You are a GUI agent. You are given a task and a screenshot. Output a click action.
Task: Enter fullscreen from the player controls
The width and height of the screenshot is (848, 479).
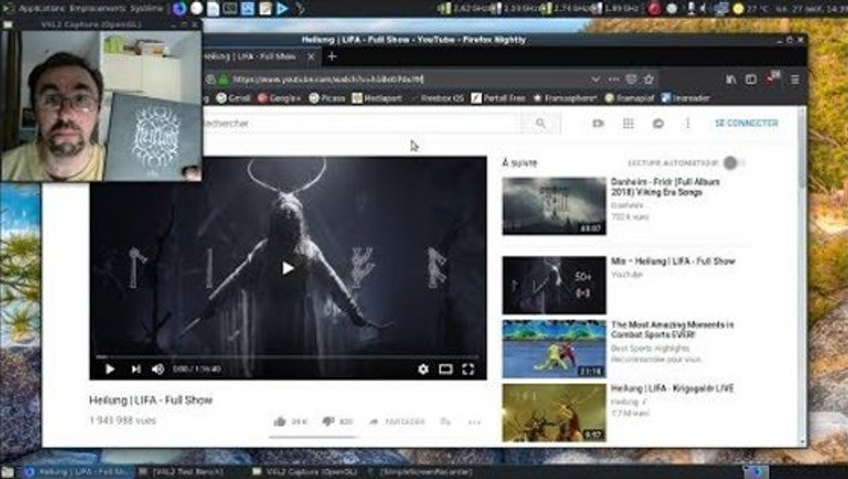[x=468, y=369]
